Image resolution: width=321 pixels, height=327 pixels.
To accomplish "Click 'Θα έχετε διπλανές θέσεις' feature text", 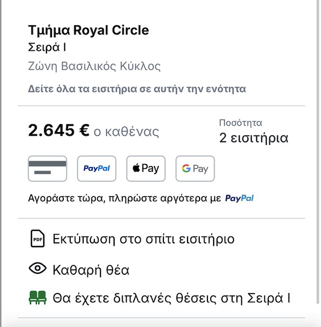I will click(171, 297).
